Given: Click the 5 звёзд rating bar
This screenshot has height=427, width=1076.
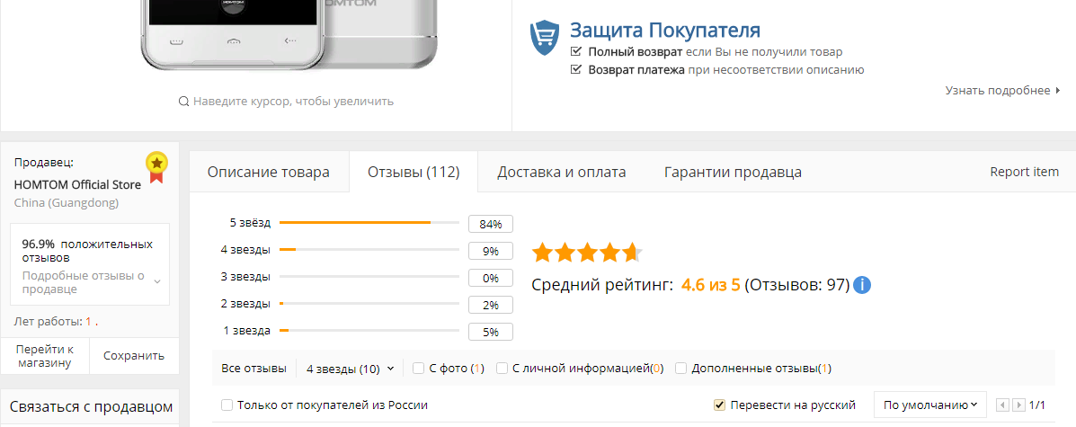Looking at the screenshot, I should [369, 222].
